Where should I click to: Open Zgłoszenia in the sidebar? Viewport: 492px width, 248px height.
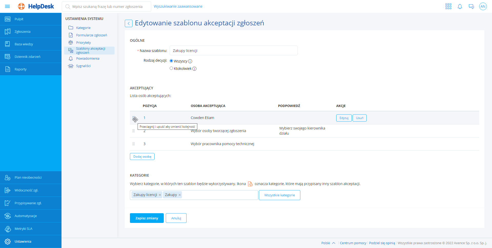pyautogui.click(x=23, y=31)
